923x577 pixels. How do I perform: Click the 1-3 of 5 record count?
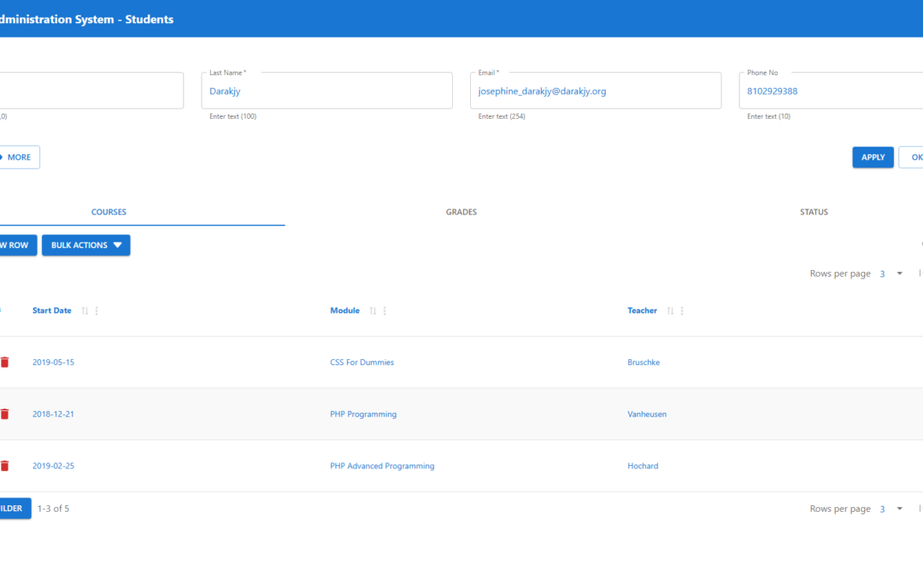pos(53,509)
